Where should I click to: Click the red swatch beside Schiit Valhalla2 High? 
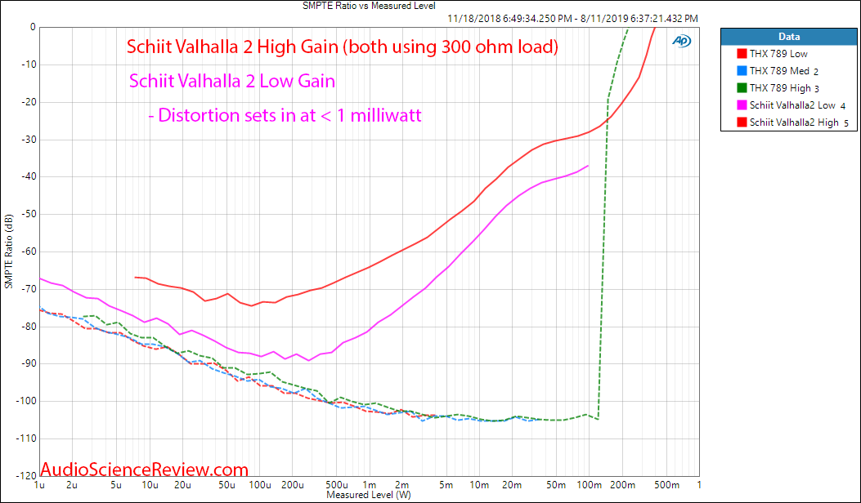[x=742, y=122]
